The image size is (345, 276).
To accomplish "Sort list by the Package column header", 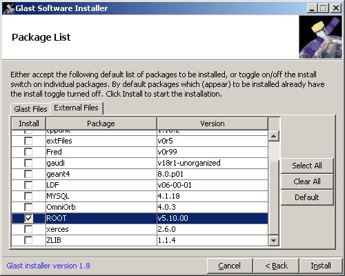I will tap(101, 124).
